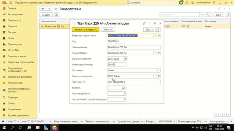Viewport: 234px width, 131px height.
Task: Open Администрирование section in the sidebar
Action: click(18, 115)
